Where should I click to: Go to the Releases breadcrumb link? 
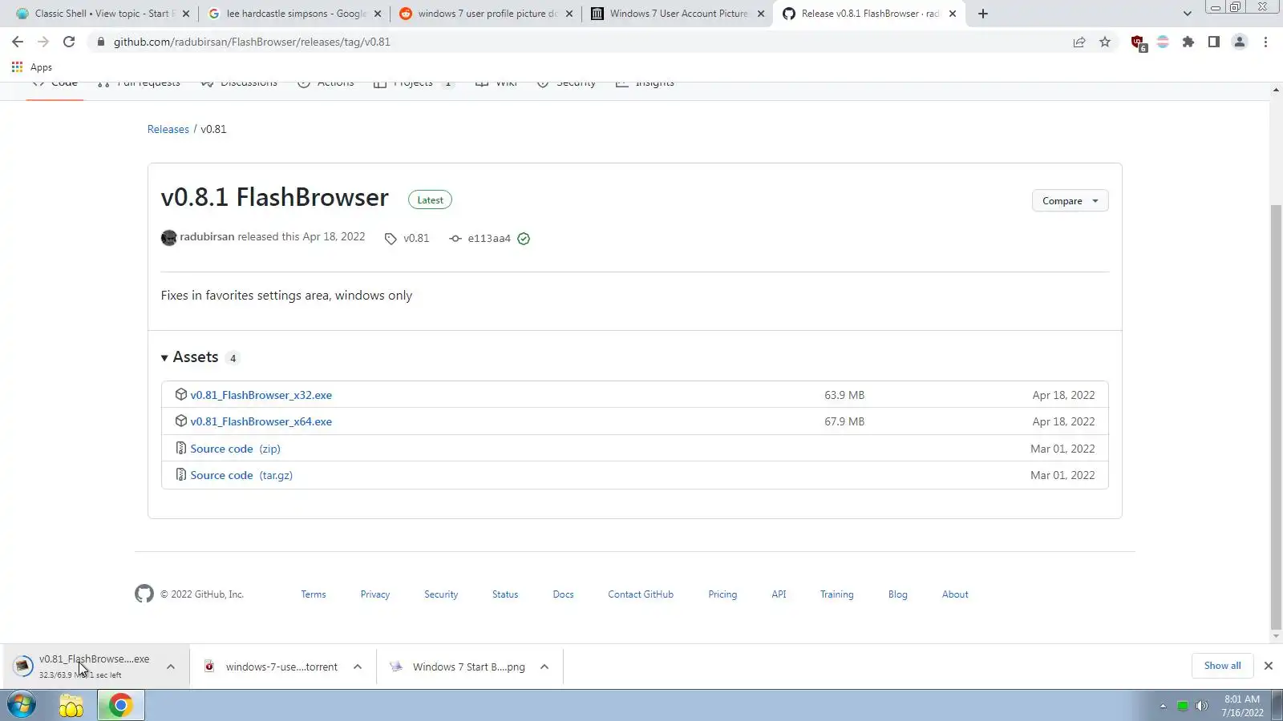168,129
